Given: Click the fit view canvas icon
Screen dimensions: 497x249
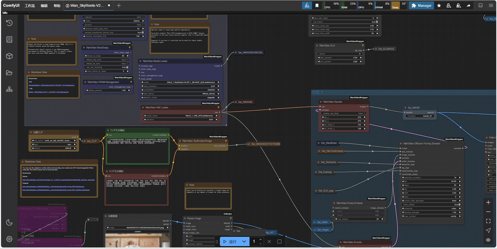Looking at the screenshot, I should tap(488, 221).
